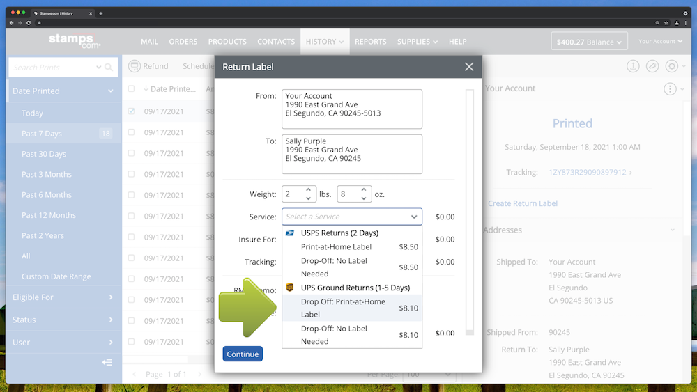Uncheck the first checked 09/17/2021 row

point(131,111)
